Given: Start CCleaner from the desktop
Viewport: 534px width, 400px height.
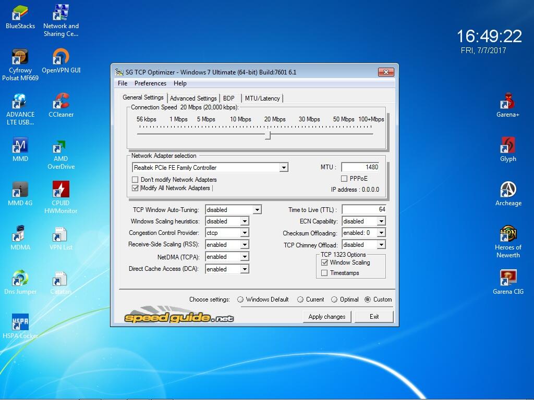Looking at the screenshot, I should click(x=60, y=100).
